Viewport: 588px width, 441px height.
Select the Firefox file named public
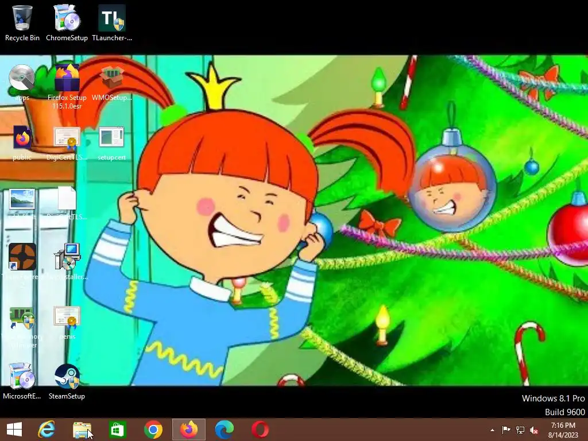pos(22,142)
